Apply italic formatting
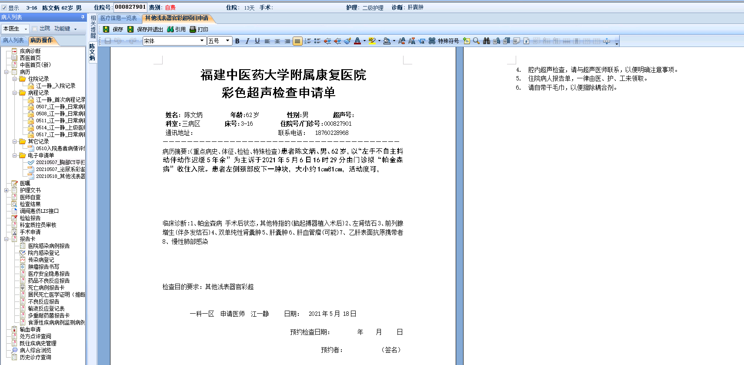The height and width of the screenshot is (365, 744). [247, 41]
